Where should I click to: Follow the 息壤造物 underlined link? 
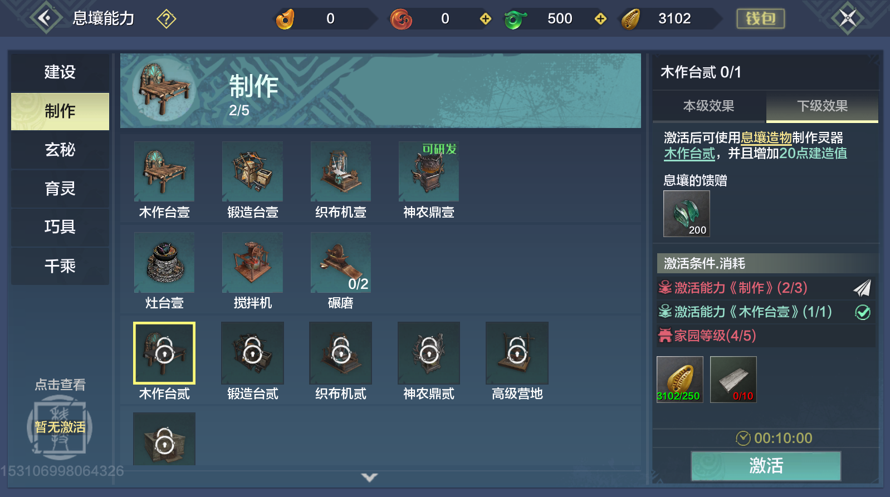[766, 138]
